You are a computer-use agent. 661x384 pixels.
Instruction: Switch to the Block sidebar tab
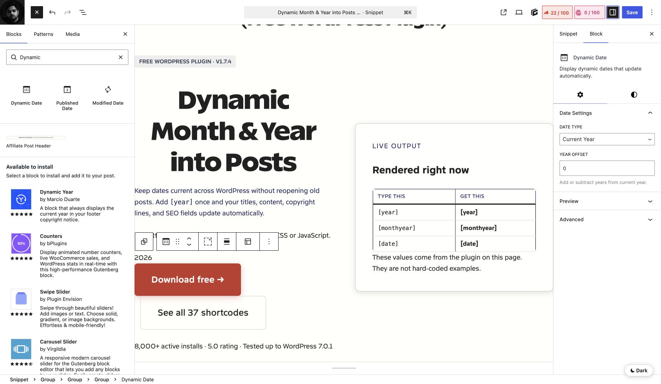click(x=596, y=34)
